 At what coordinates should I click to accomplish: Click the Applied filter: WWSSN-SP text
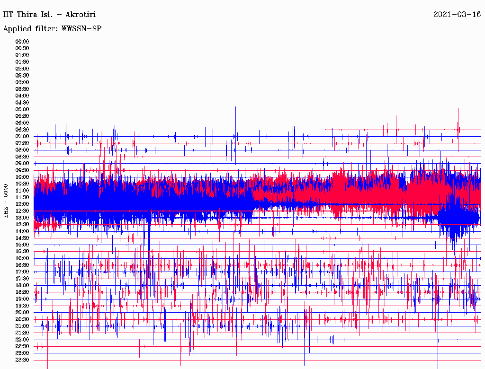[52, 29]
